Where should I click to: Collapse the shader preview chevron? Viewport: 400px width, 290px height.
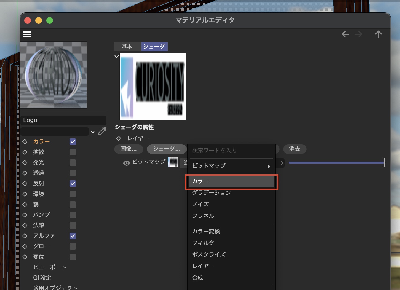(117, 57)
